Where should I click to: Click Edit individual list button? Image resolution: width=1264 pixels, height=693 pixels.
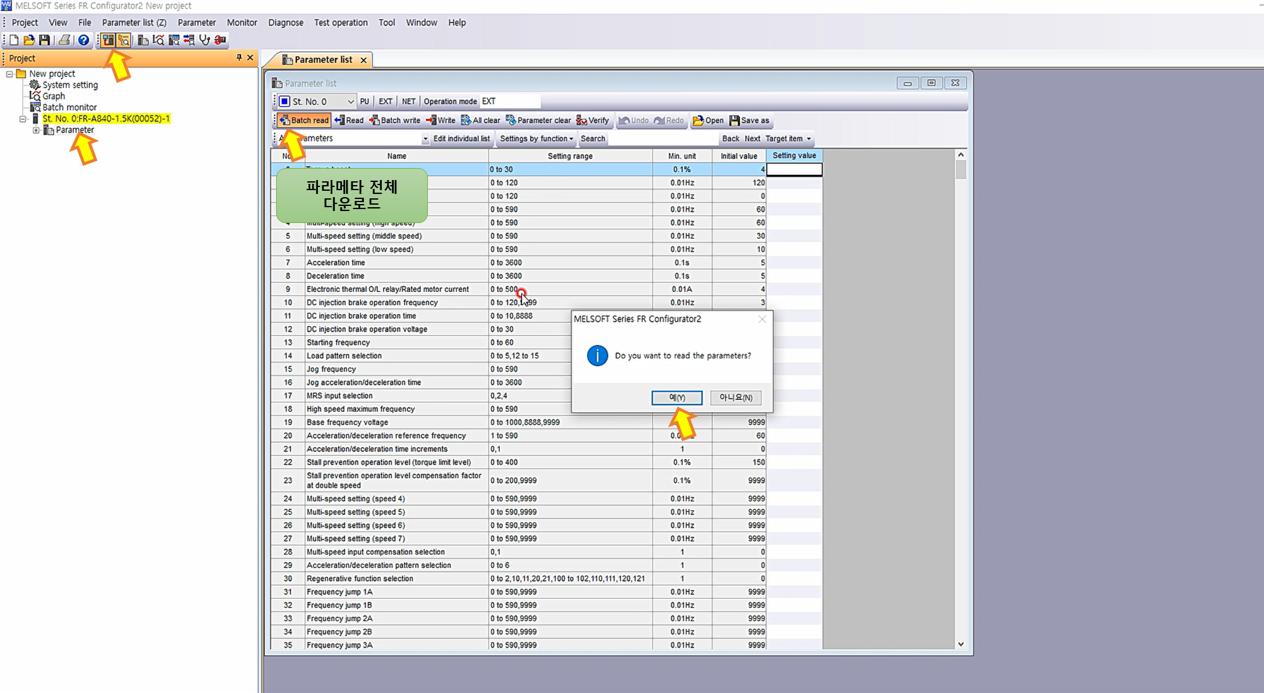(x=461, y=139)
